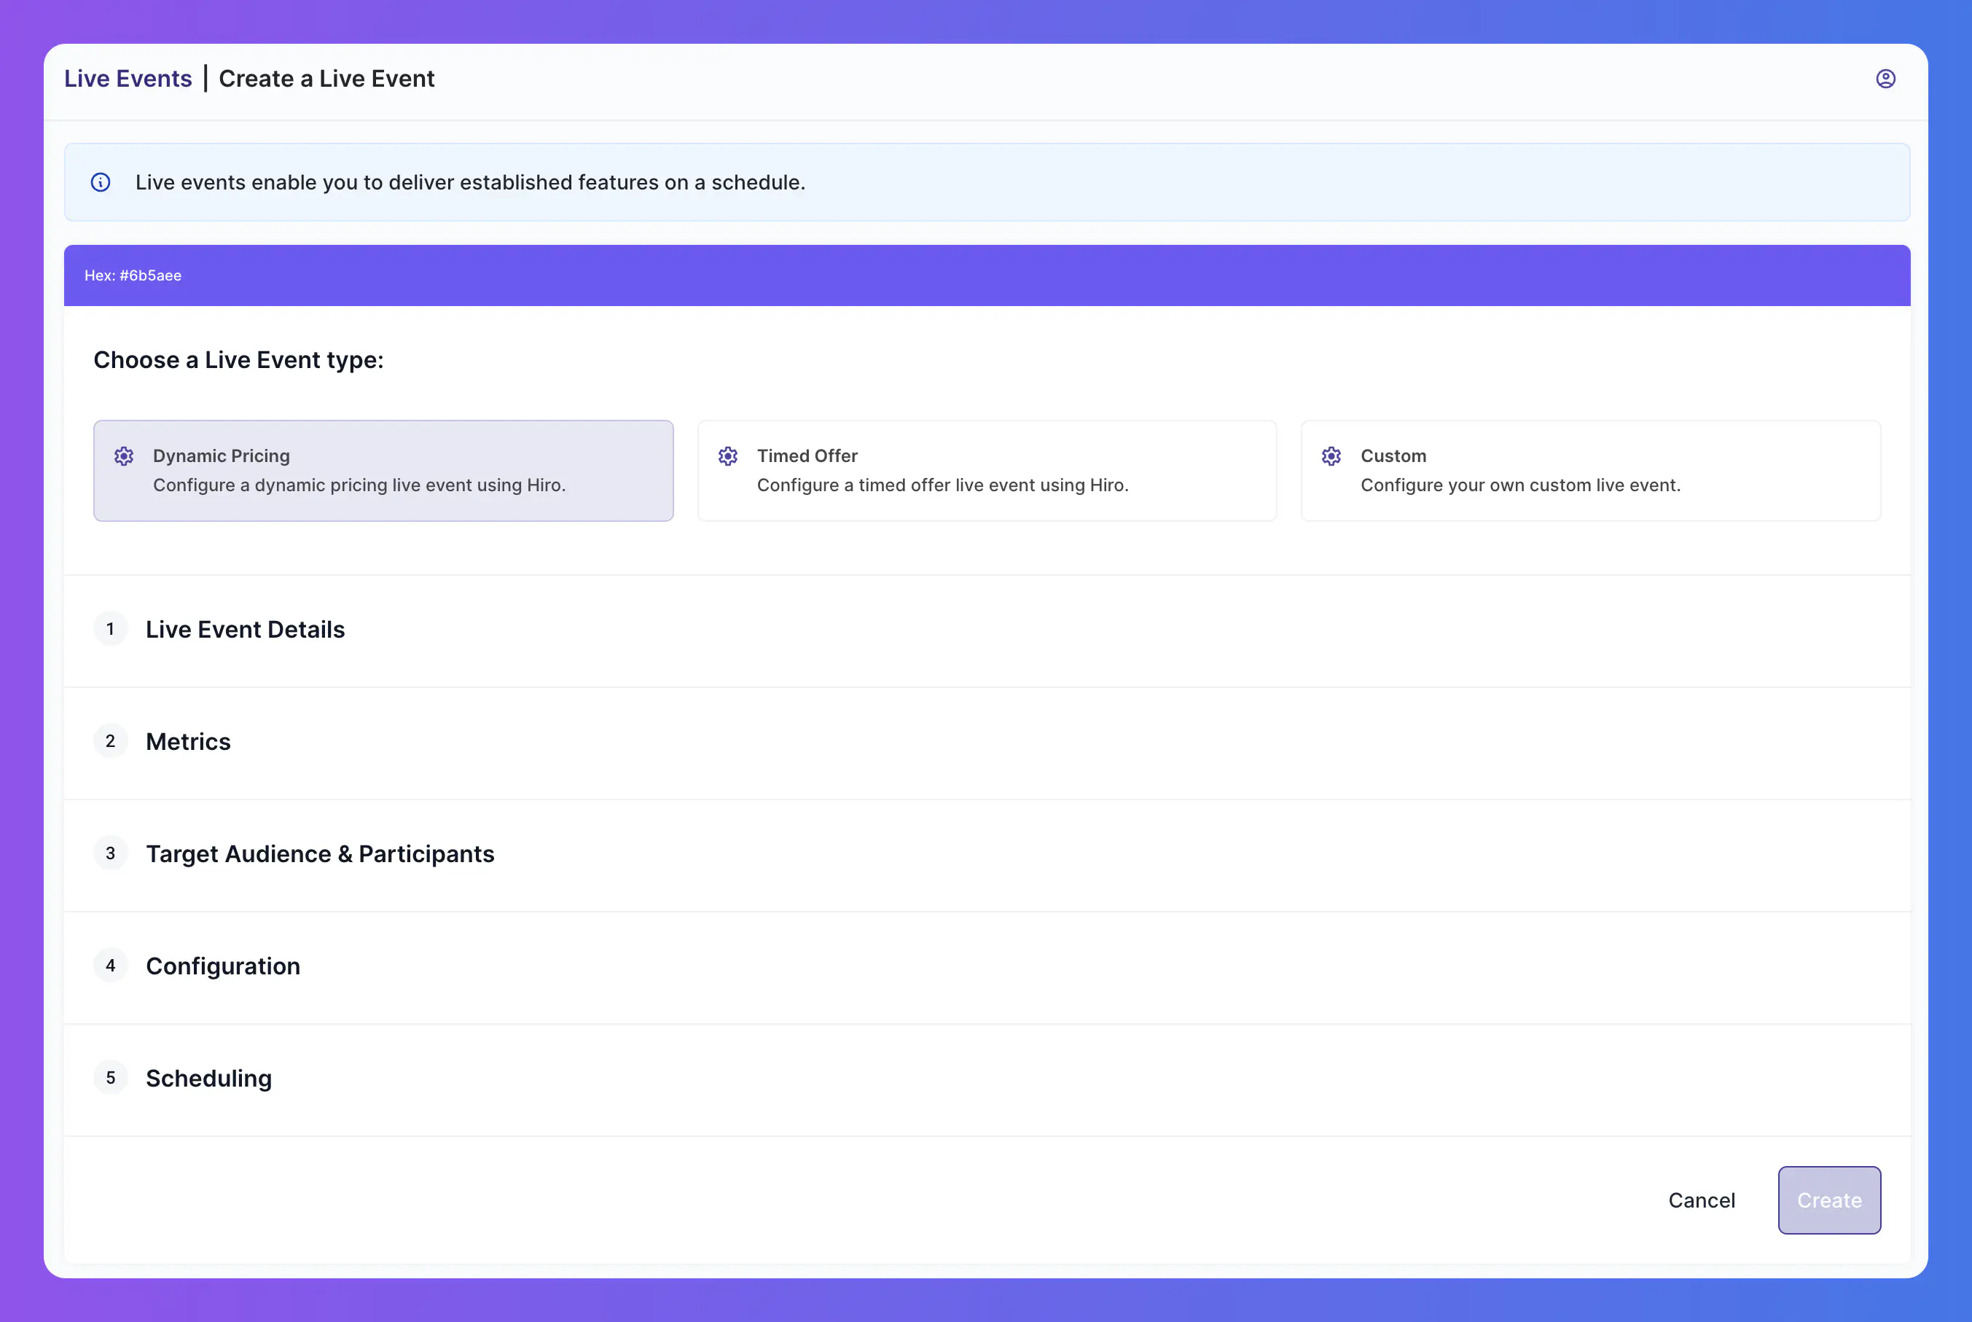This screenshot has width=1972, height=1322.
Task: Click 'Configure your own custom live event.' text
Action: (1520, 485)
